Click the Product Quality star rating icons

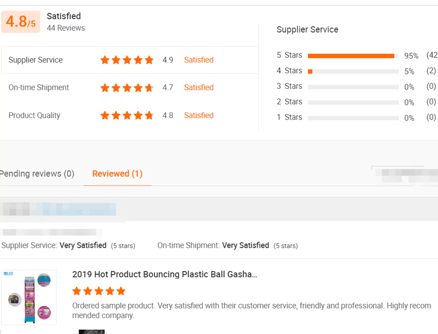click(x=127, y=115)
